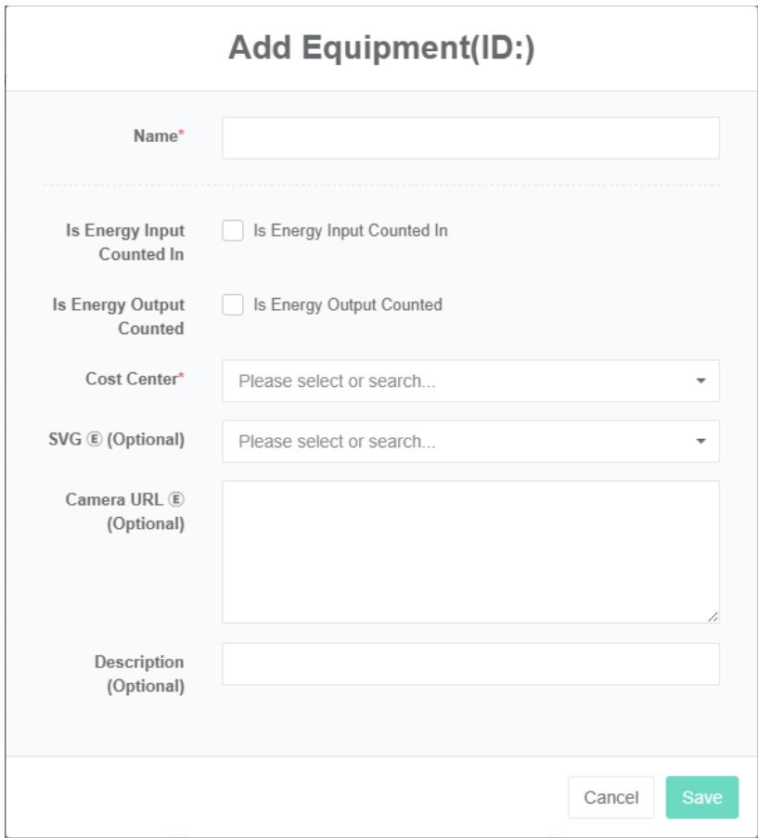
Task: Focus the Name text field
Action: click(x=470, y=138)
